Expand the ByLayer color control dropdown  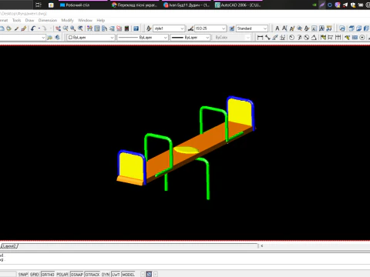112,38
